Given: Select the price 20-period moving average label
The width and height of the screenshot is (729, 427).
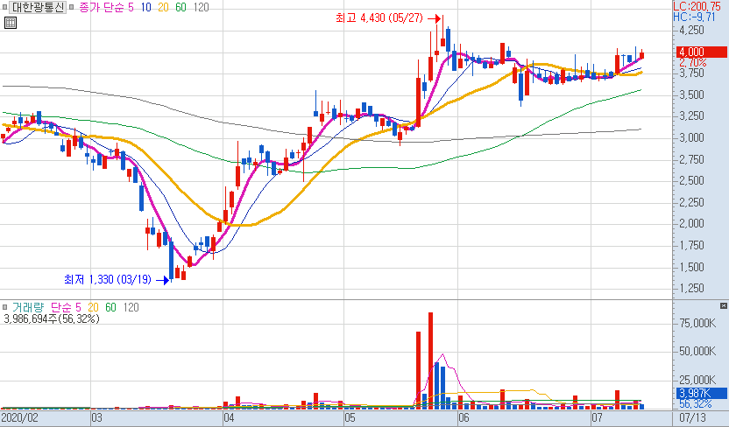Looking at the screenshot, I should click(x=163, y=7).
